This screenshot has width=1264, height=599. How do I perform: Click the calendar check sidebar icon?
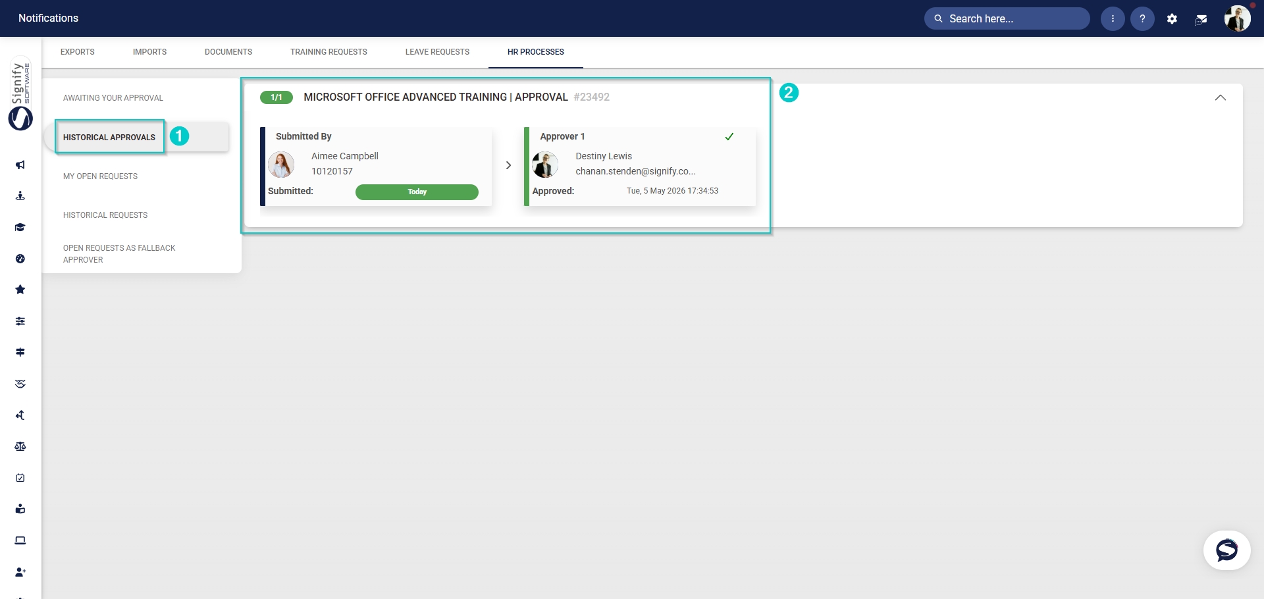(20, 478)
